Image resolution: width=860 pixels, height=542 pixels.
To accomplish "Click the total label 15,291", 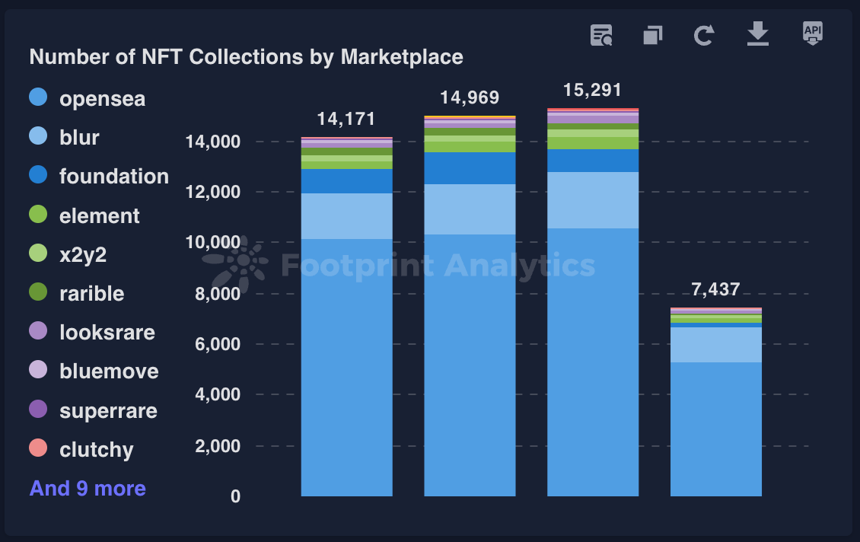I will pyautogui.click(x=592, y=90).
